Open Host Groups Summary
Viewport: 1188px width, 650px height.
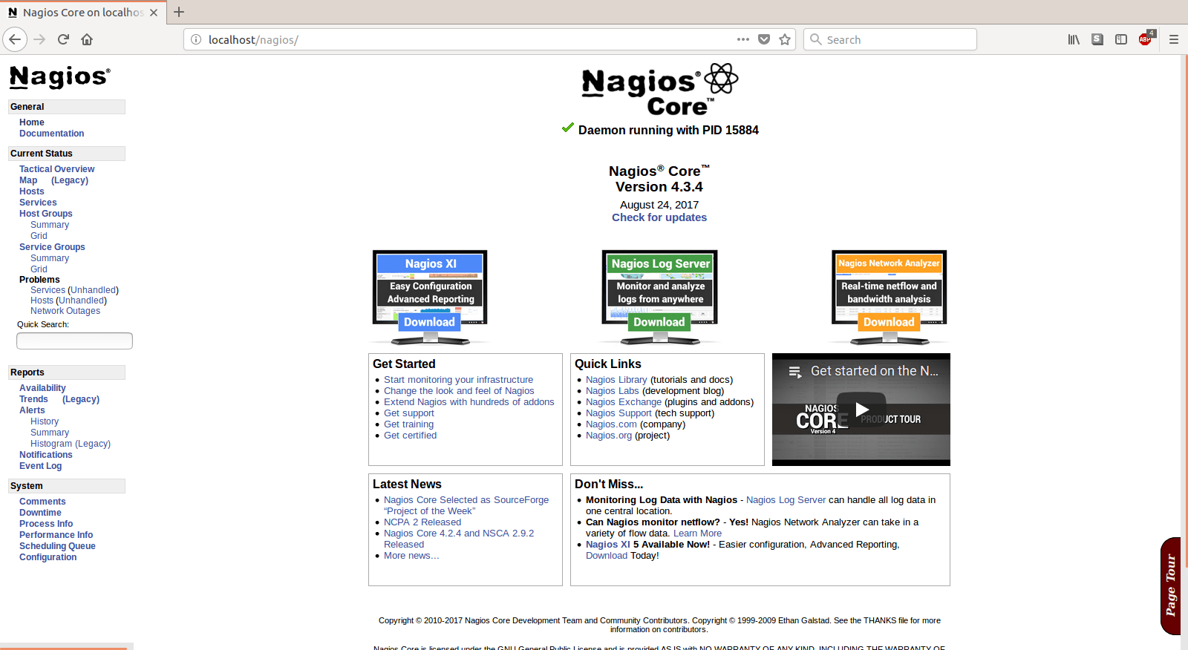click(50, 225)
